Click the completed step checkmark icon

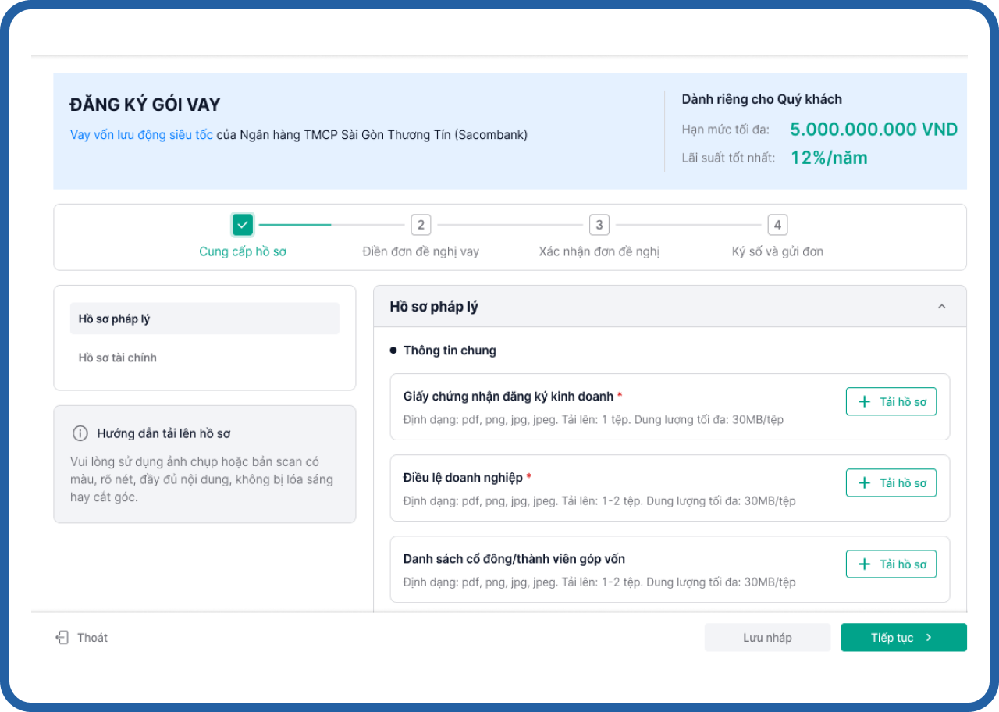pyautogui.click(x=242, y=225)
